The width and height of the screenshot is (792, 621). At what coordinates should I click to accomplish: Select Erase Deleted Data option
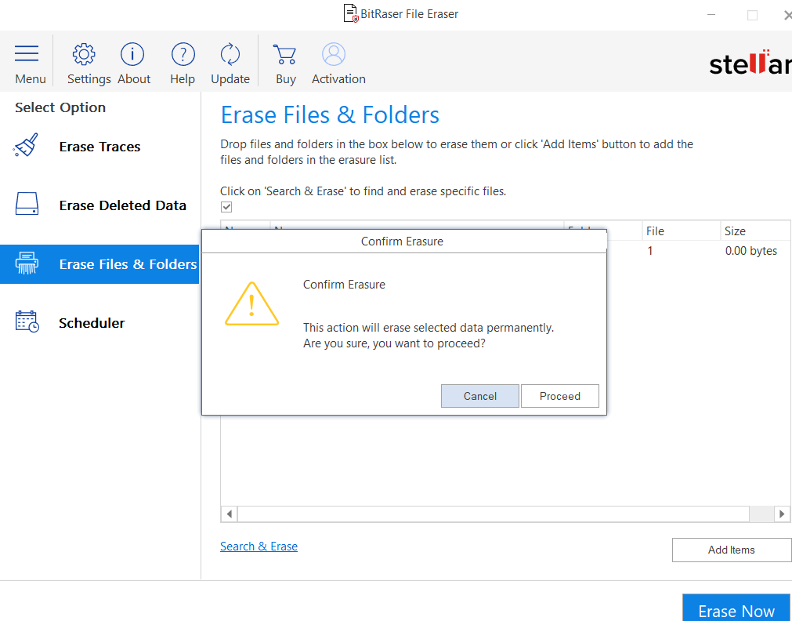tap(99, 205)
